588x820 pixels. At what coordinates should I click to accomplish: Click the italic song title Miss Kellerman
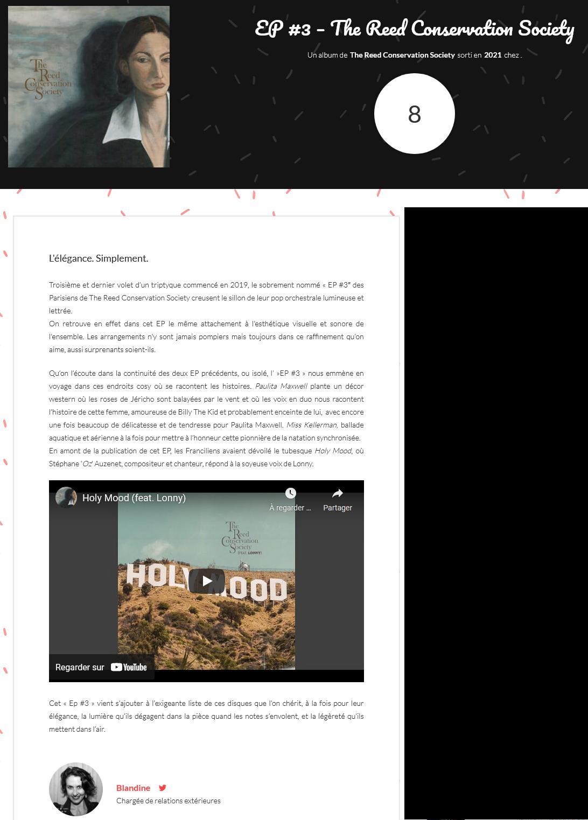click(x=312, y=425)
